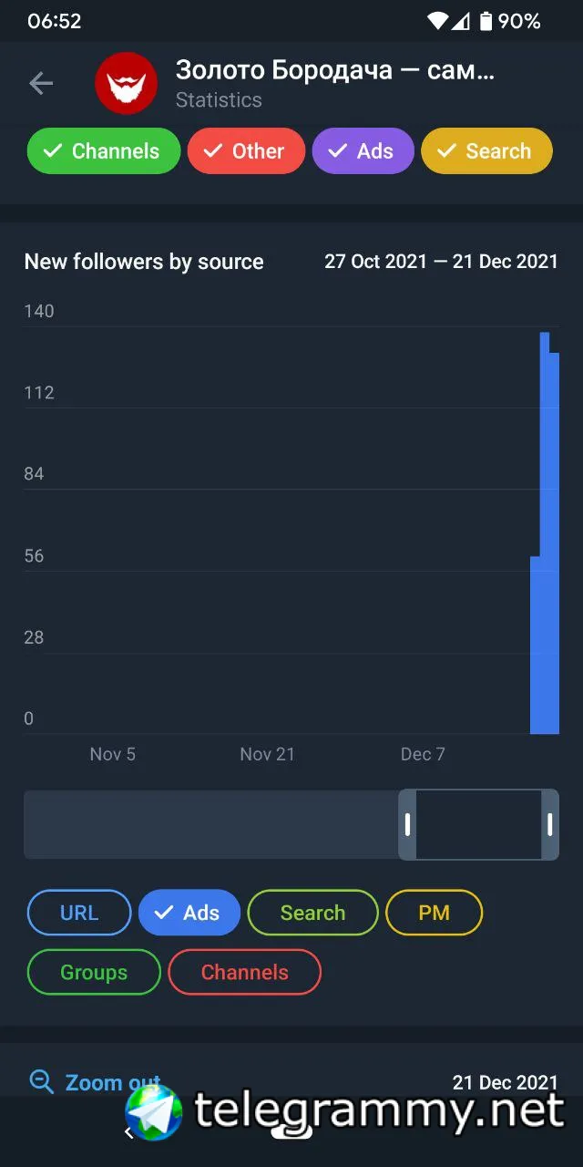The height and width of the screenshot is (1167, 583).
Task: Toggle the red Other filter chip
Action: click(246, 151)
